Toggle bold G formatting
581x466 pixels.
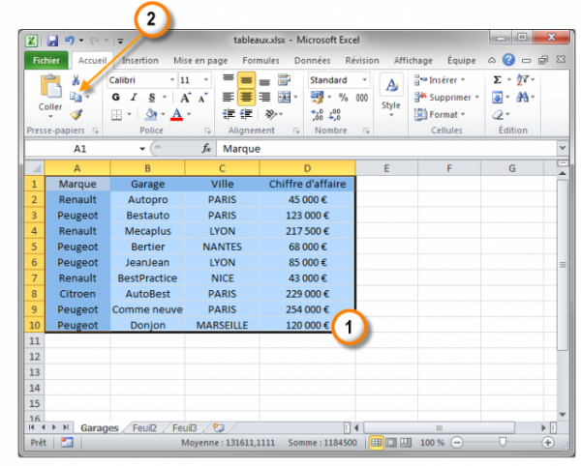116,98
